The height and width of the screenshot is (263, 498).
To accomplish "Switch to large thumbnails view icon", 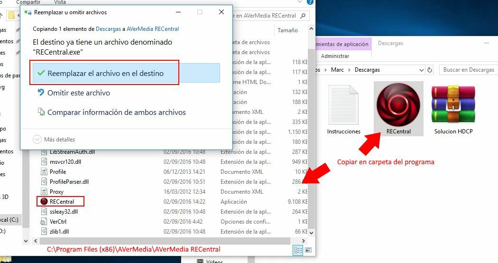I will (x=308, y=250).
